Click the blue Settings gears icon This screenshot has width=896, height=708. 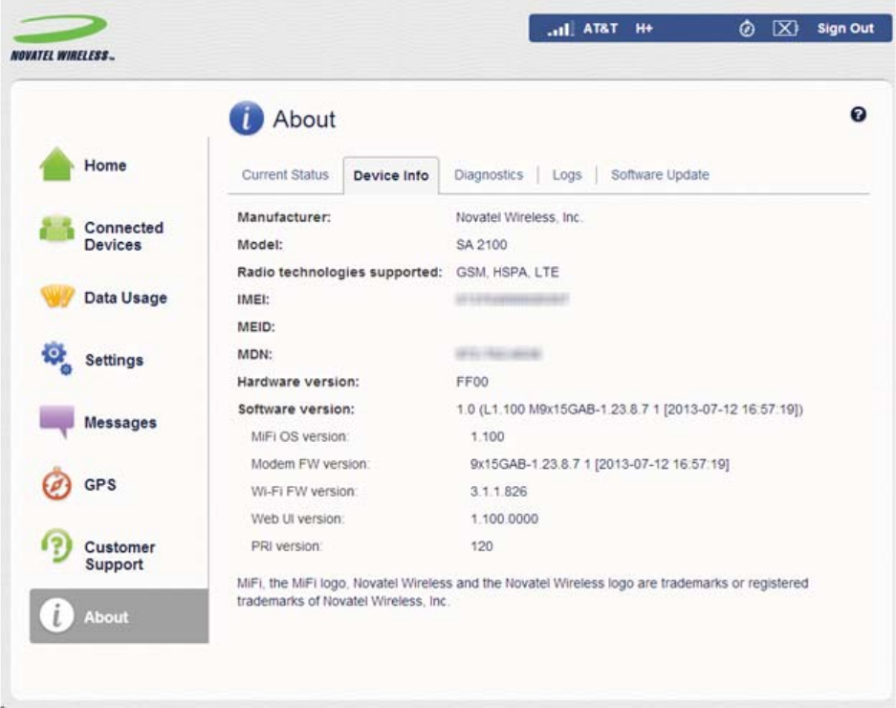56,358
